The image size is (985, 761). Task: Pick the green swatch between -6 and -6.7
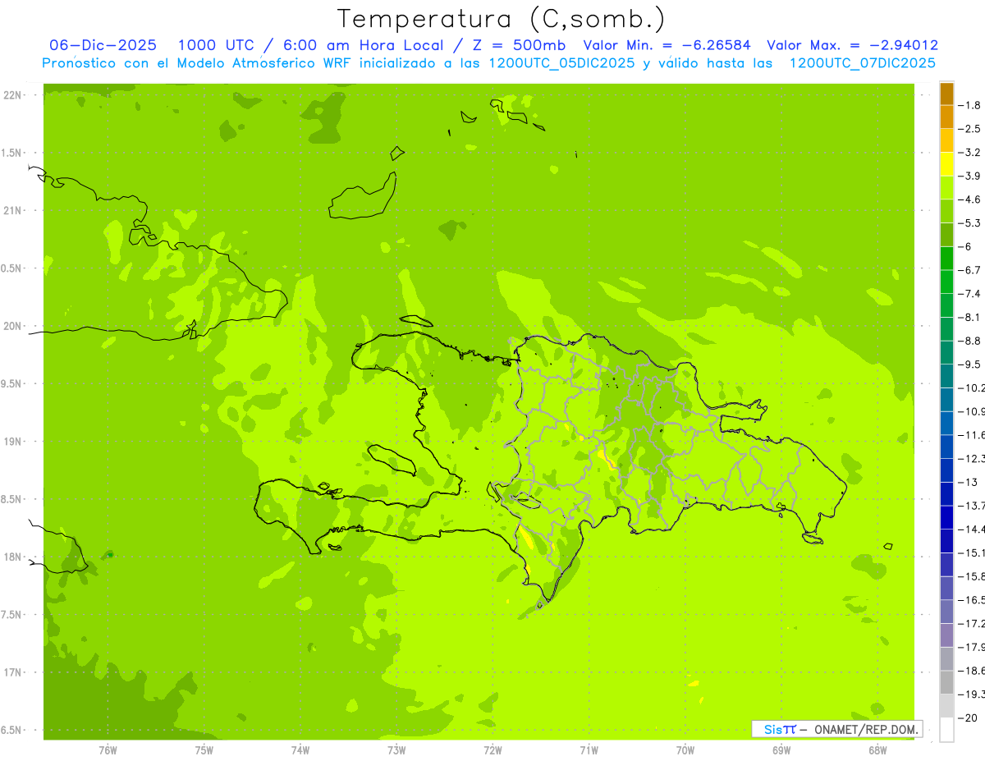946,259
